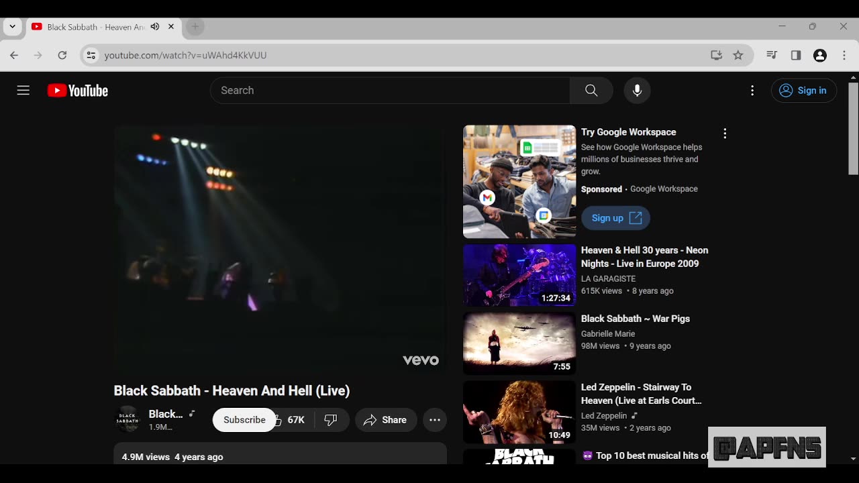Click the search magnifier button

591,91
